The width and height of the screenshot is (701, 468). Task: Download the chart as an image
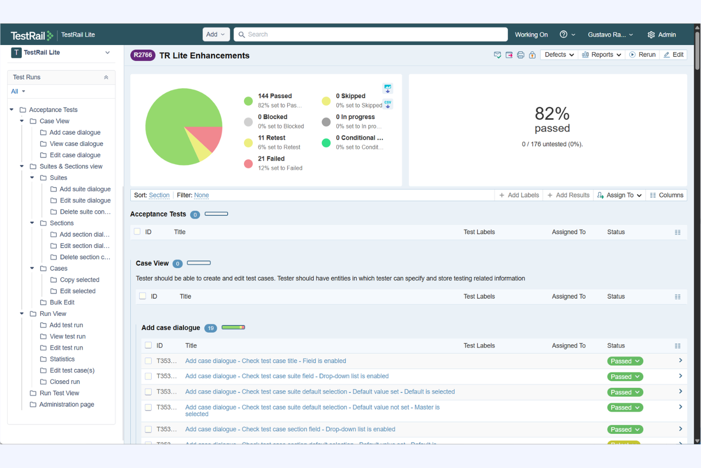(387, 88)
